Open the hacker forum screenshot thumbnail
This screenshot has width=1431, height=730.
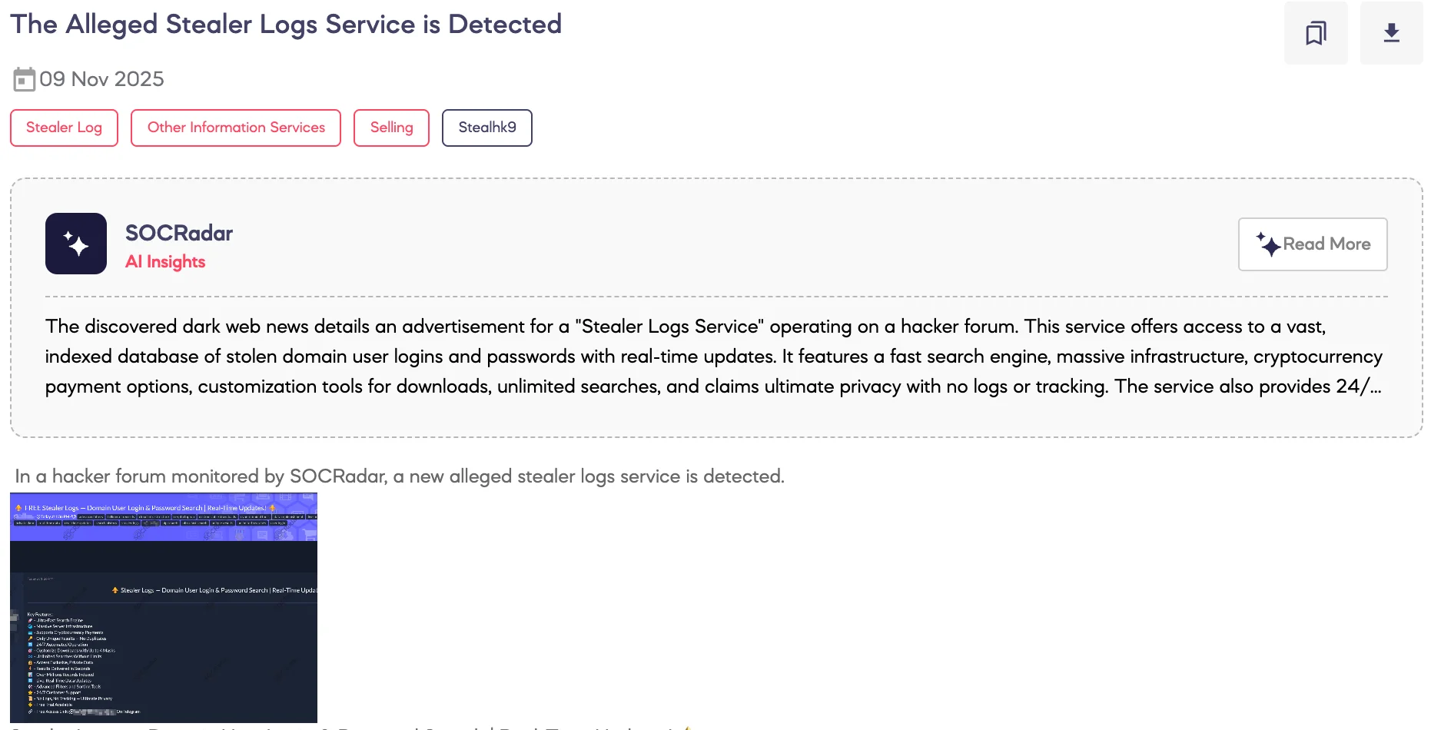(164, 607)
